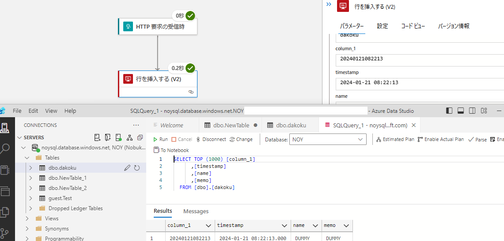Open the Database NOY dropdown
Screen dimensions: 504x241
328,139
